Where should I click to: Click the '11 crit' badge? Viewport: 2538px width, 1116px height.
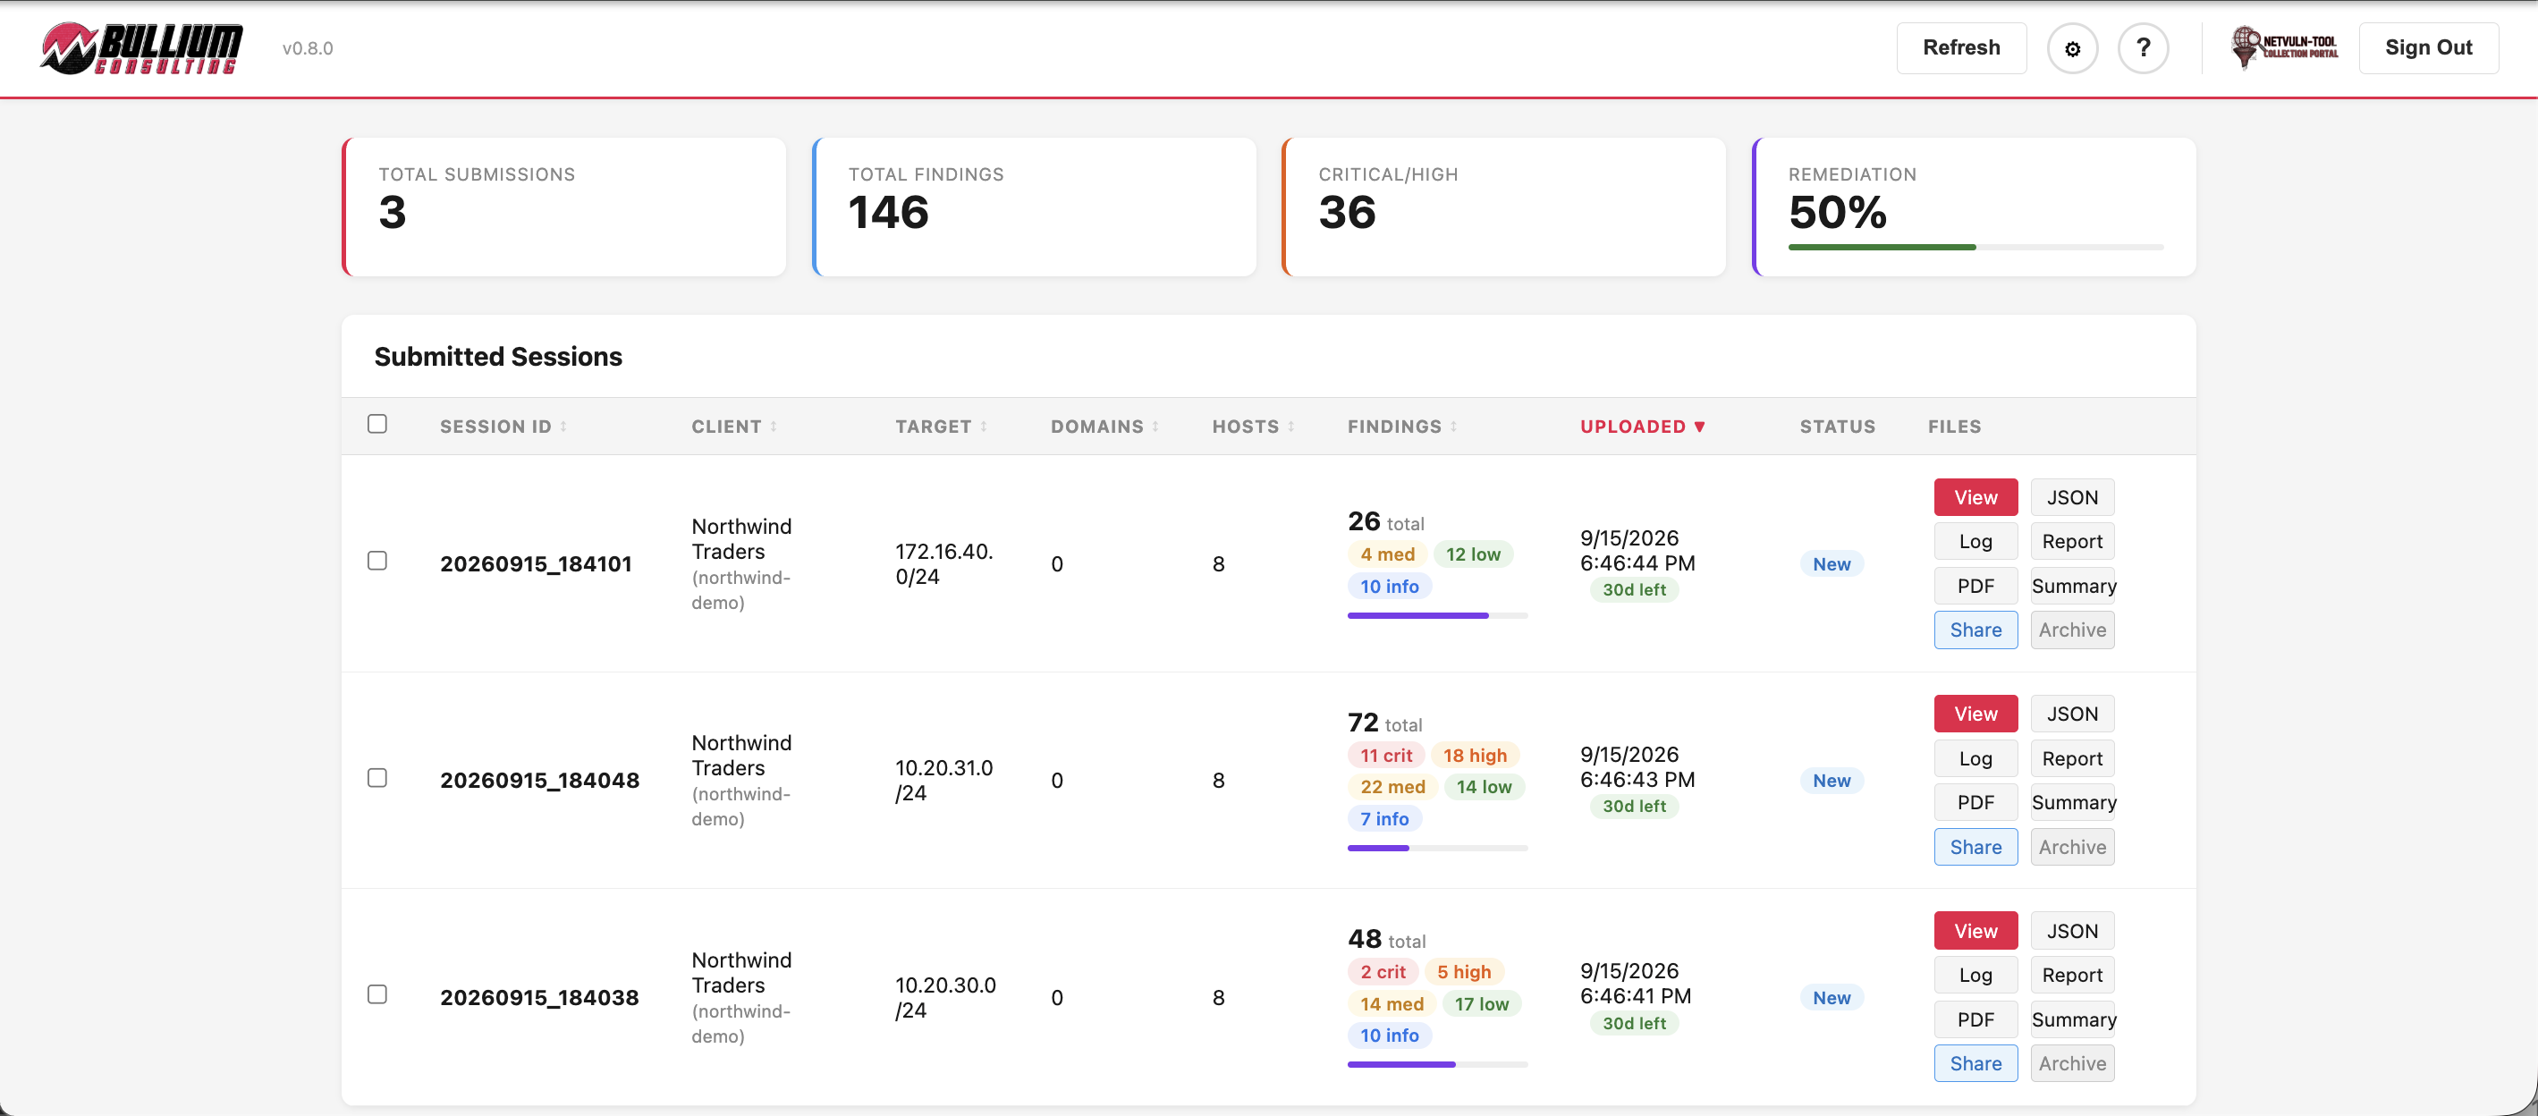(1385, 756)
